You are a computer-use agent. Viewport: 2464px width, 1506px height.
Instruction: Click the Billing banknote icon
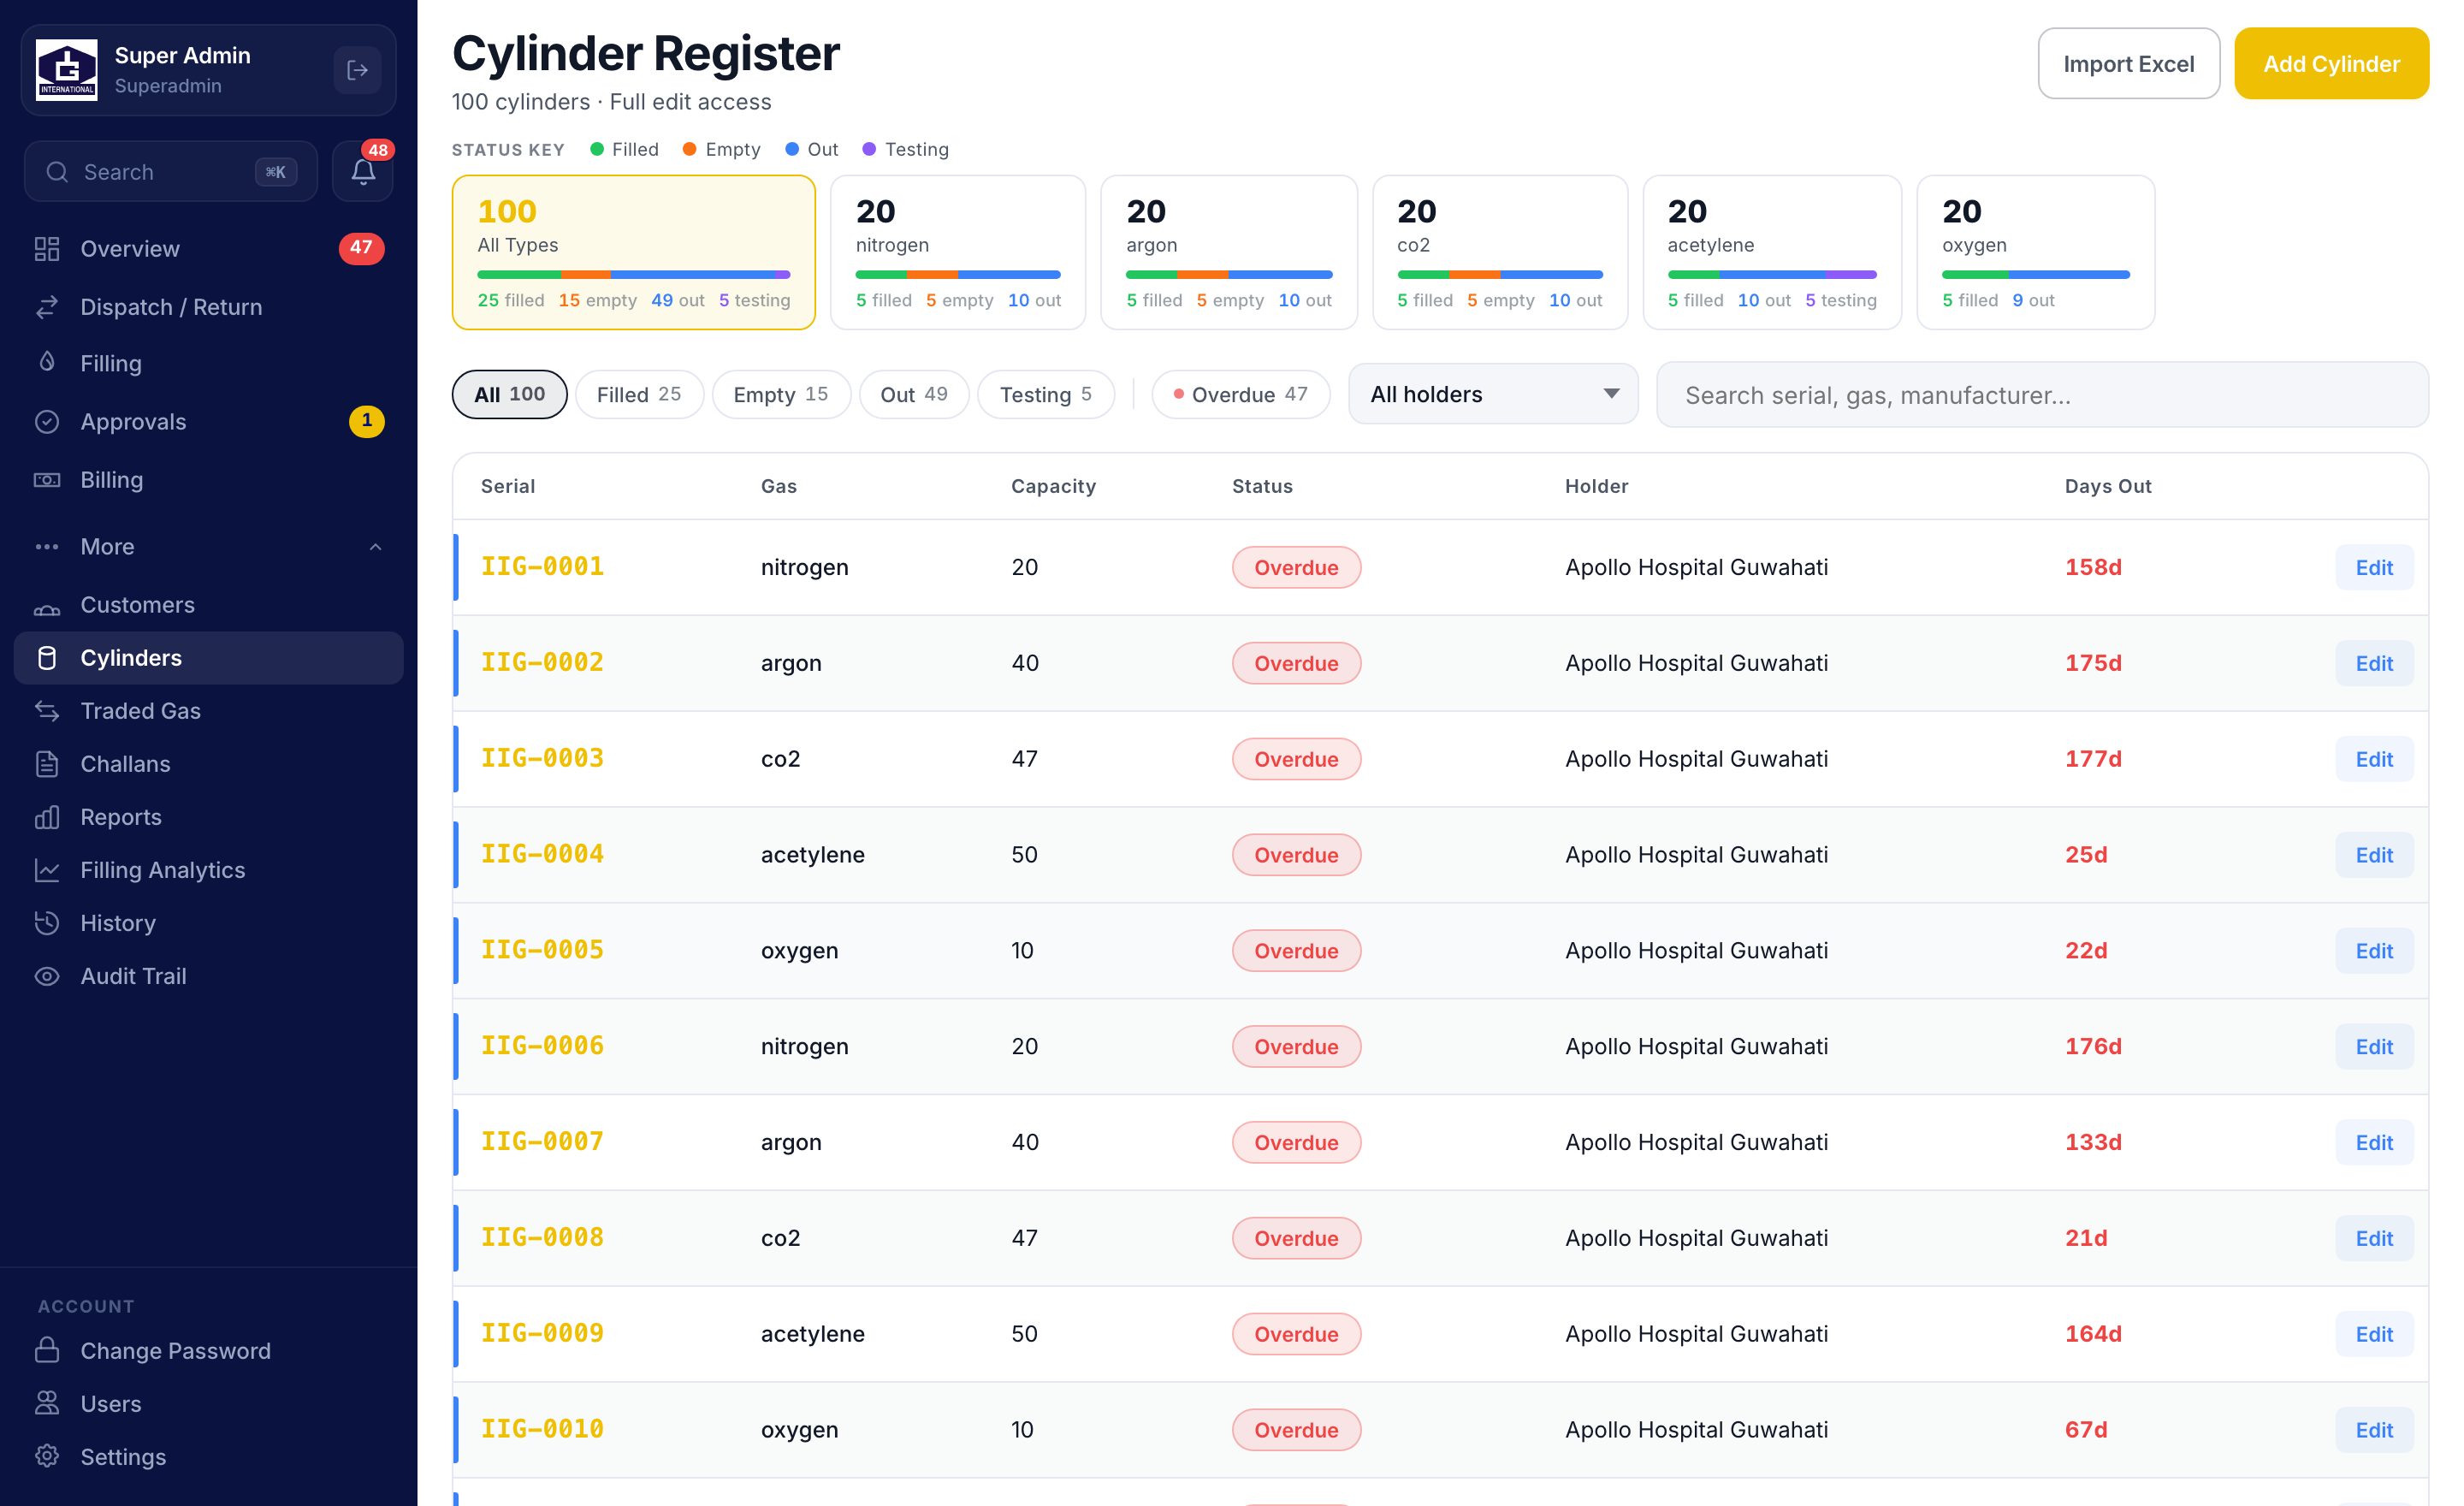tap(47, 480)
